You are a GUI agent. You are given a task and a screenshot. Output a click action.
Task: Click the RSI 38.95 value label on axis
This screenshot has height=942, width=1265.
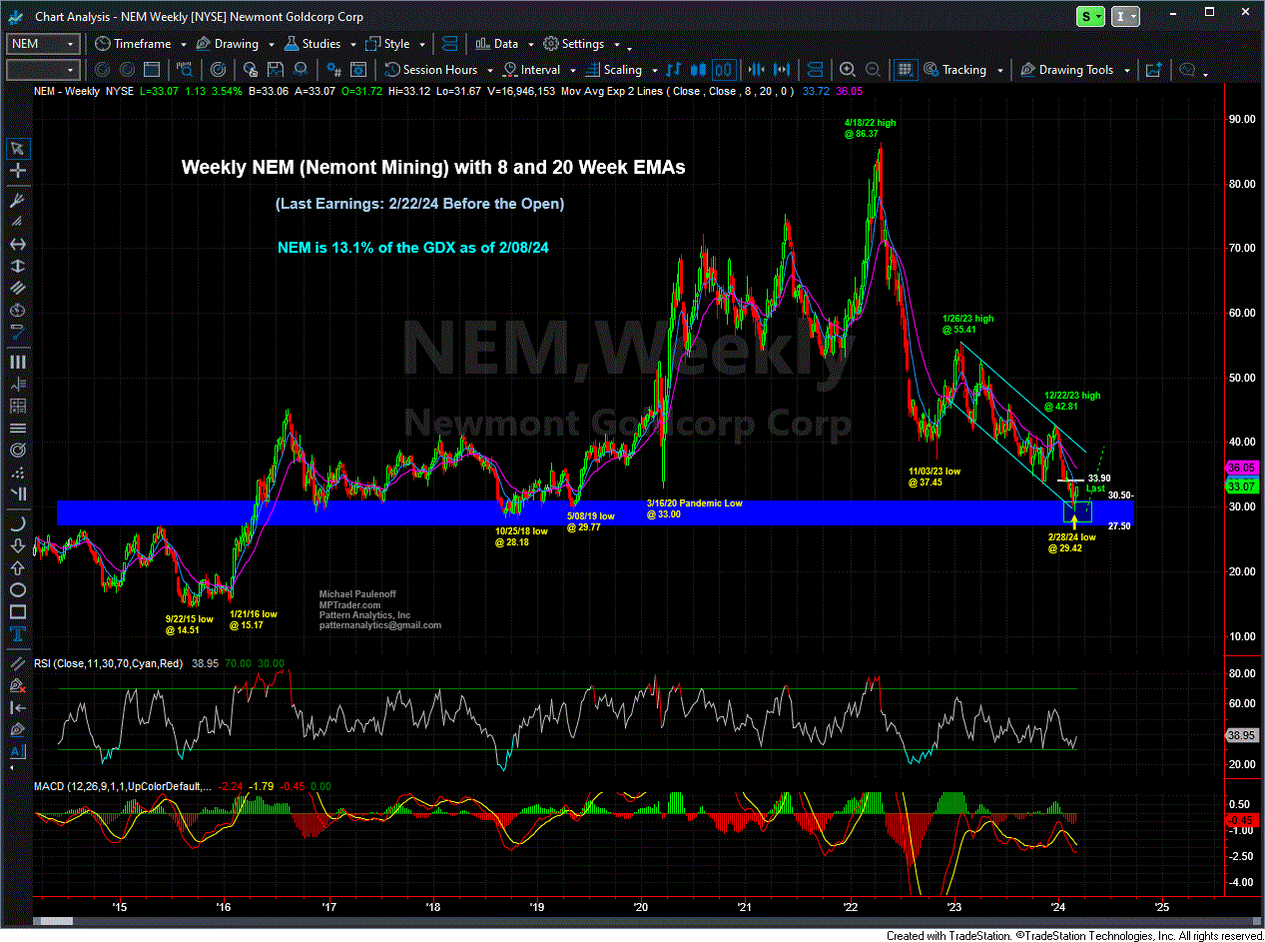(x=1240, y=734)
